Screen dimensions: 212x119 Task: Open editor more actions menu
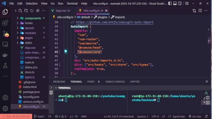point(206,11)
